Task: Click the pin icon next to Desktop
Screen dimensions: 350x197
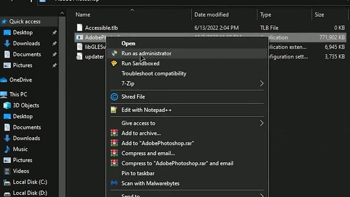Action: coord(54,33)
